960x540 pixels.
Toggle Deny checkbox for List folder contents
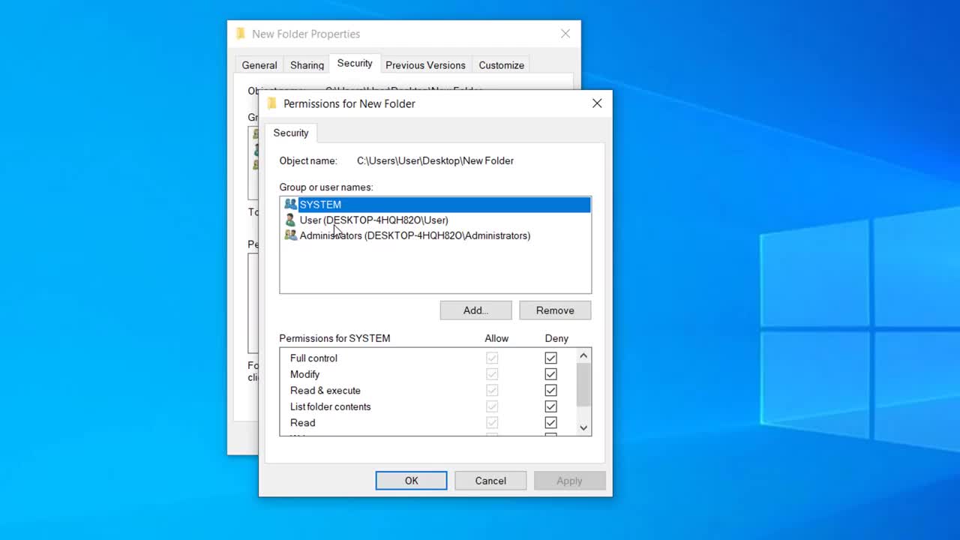coord(550,406)
